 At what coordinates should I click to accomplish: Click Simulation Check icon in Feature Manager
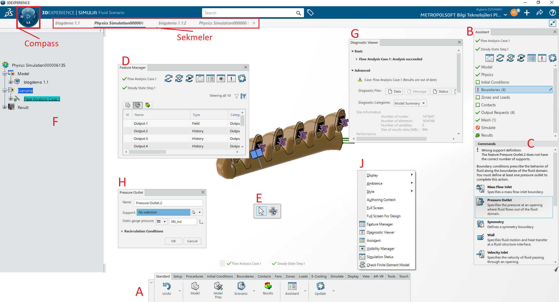pos(179,78)
